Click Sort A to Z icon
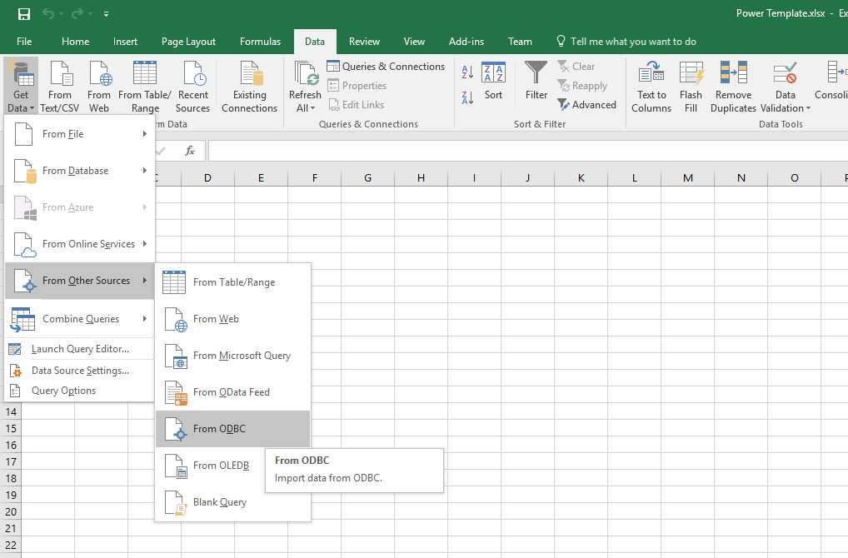848x558 pixels. tap(467, 74)
